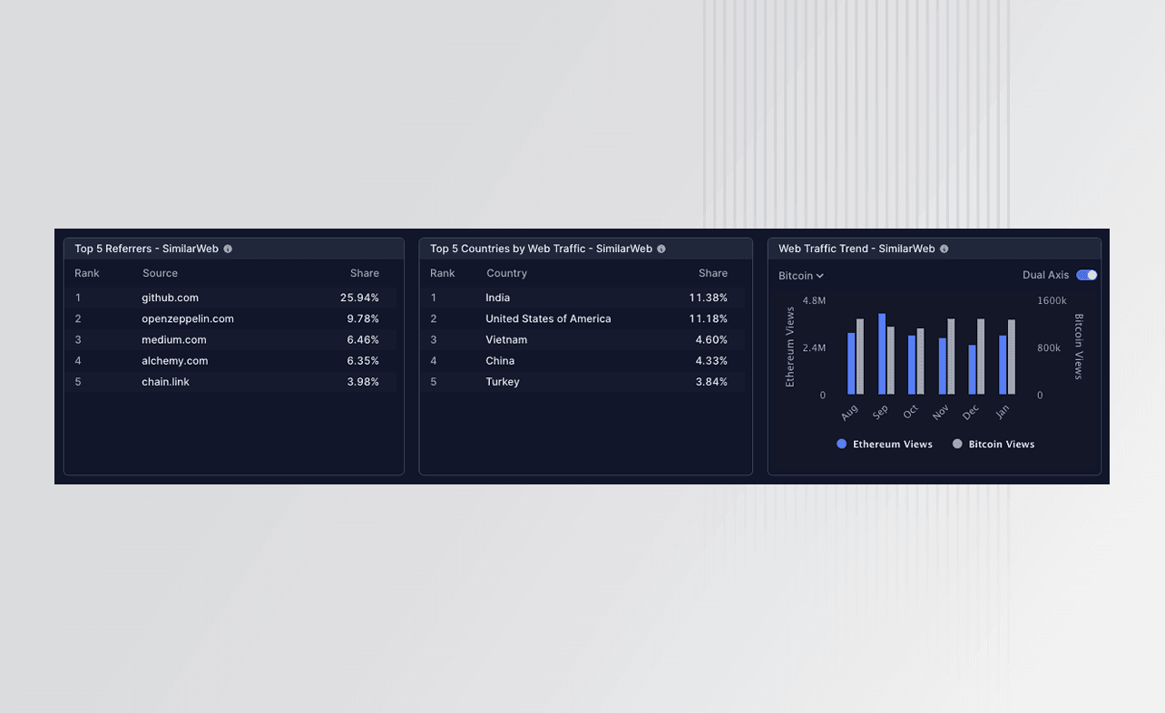This screenshot has height=713, width=1165.
Task: Click the blue Ethereum bar for Aug
Action: pyautogui.click(x=851, y=364)
